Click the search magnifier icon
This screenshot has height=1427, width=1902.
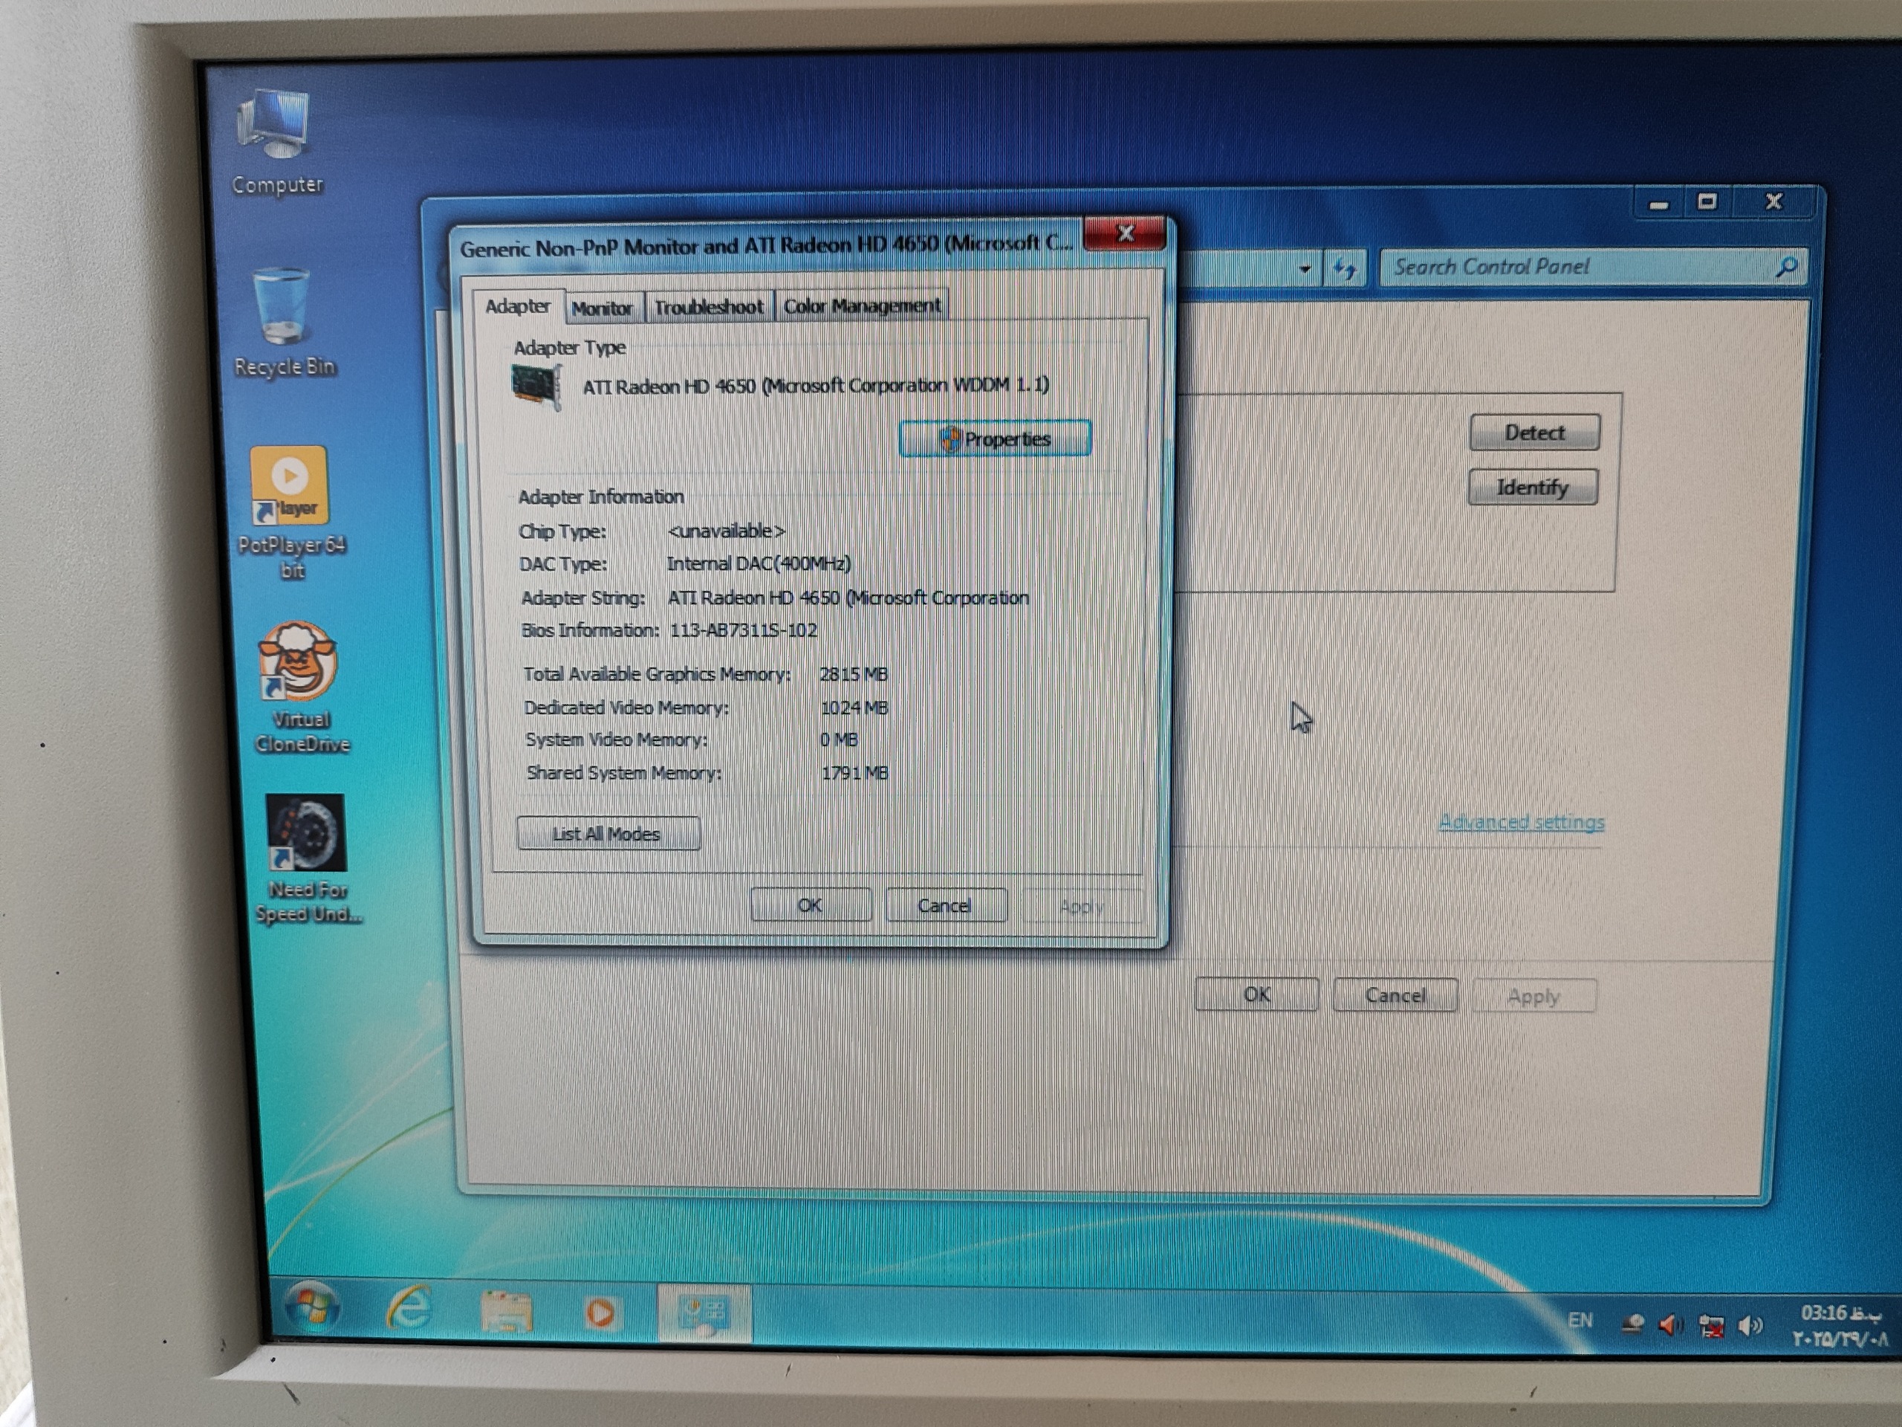1787,268
